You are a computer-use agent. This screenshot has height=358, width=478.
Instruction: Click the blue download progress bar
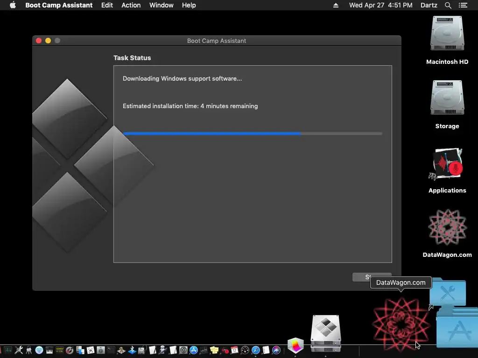tap(253, 133)
